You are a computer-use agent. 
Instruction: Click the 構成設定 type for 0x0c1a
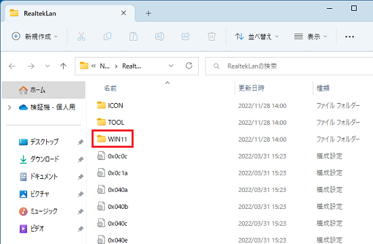click(x=329, y=173)
